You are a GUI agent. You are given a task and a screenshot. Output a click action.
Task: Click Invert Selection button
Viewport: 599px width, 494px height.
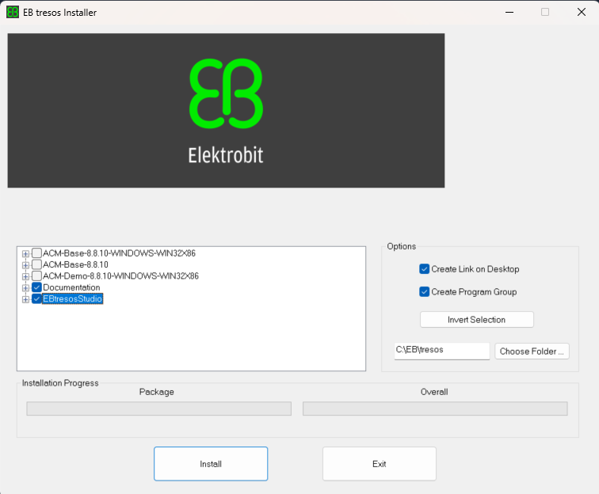click(x=477, y=320)
